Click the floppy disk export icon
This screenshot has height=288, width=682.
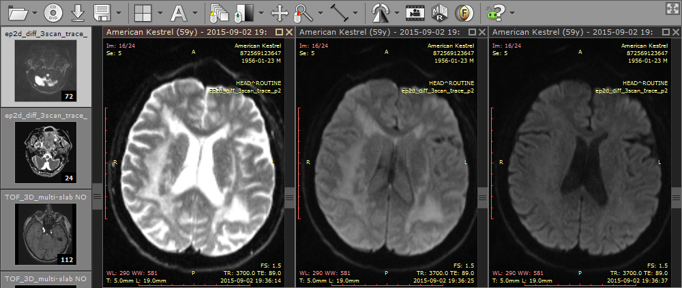coord(102,12)
